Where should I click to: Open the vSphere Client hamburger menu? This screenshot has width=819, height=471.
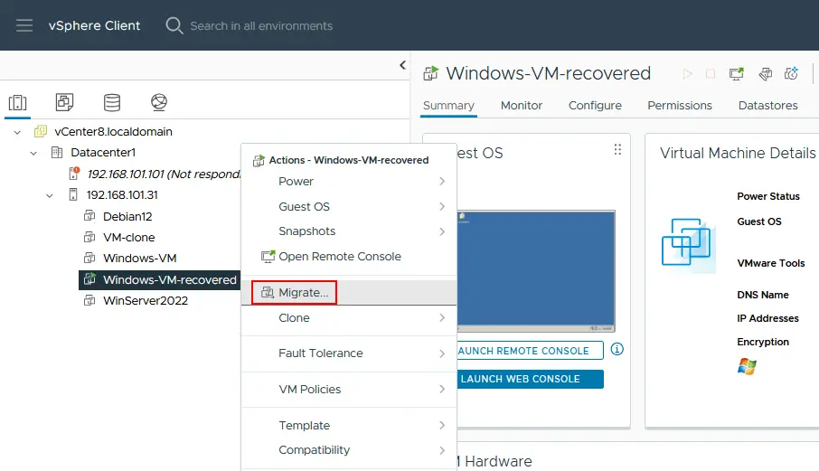click(24, 25)
